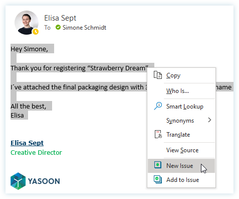The image size is (239, 199).
Task: Click recipient name Simone Schmidt
Action: (84, 28)
